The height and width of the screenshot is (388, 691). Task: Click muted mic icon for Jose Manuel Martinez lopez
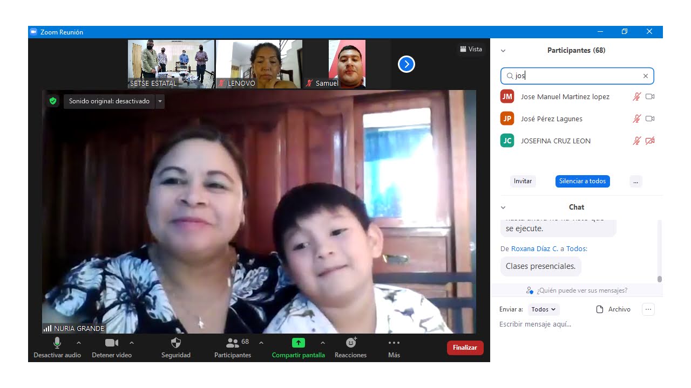(x=637, y=96)
